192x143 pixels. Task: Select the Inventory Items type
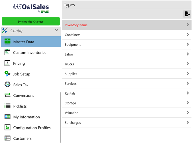click(76, 25)
